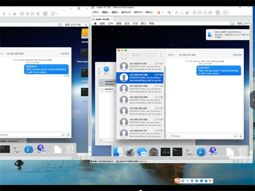Image resolution: width=255 pixels, height=191 pixels.
Task: Open Finder from the right VM dock
Action: (x=118, y=152)
